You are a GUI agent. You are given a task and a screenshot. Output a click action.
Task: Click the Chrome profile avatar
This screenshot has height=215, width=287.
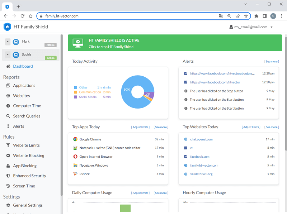click(273, 16)
